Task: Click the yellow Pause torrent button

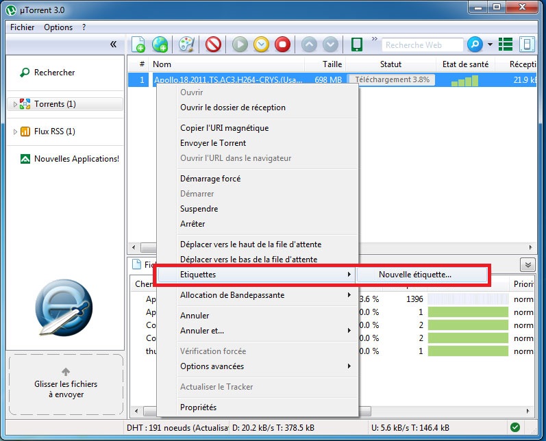Action: [x=261, y=45]
